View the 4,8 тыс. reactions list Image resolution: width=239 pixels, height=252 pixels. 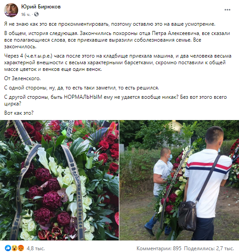pyautogui.click(x=35, y=248)
